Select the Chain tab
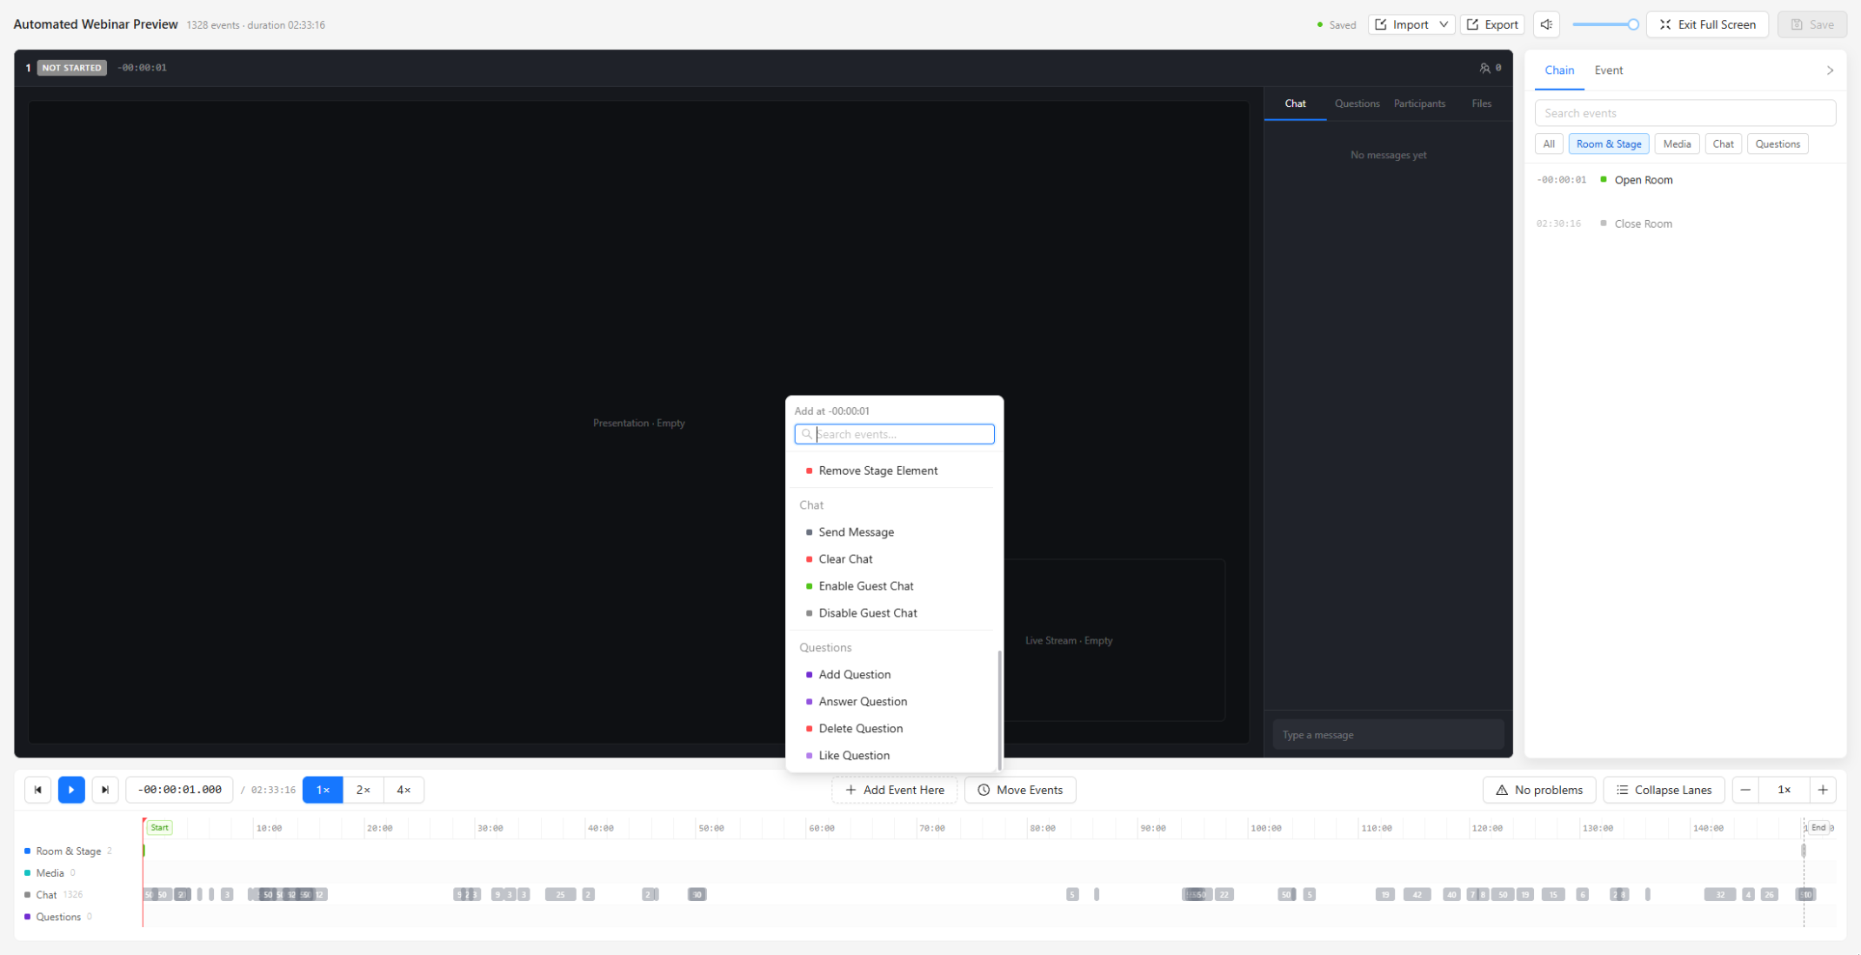Viewport: 1861px width, 955px height. (1559, 70)
